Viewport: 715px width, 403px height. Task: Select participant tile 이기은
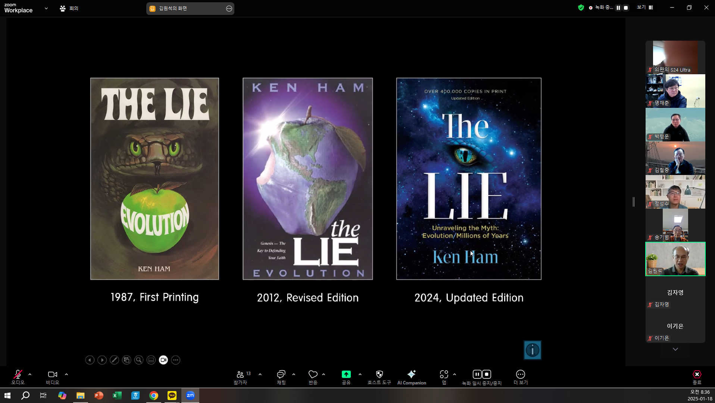click(675, 326)
